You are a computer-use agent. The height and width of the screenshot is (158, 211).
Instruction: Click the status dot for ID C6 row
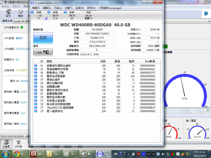(x=36, y=104)
